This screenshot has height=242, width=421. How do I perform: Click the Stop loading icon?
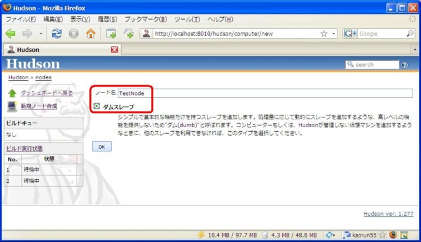pyautogui.click(x=74, y=33)
